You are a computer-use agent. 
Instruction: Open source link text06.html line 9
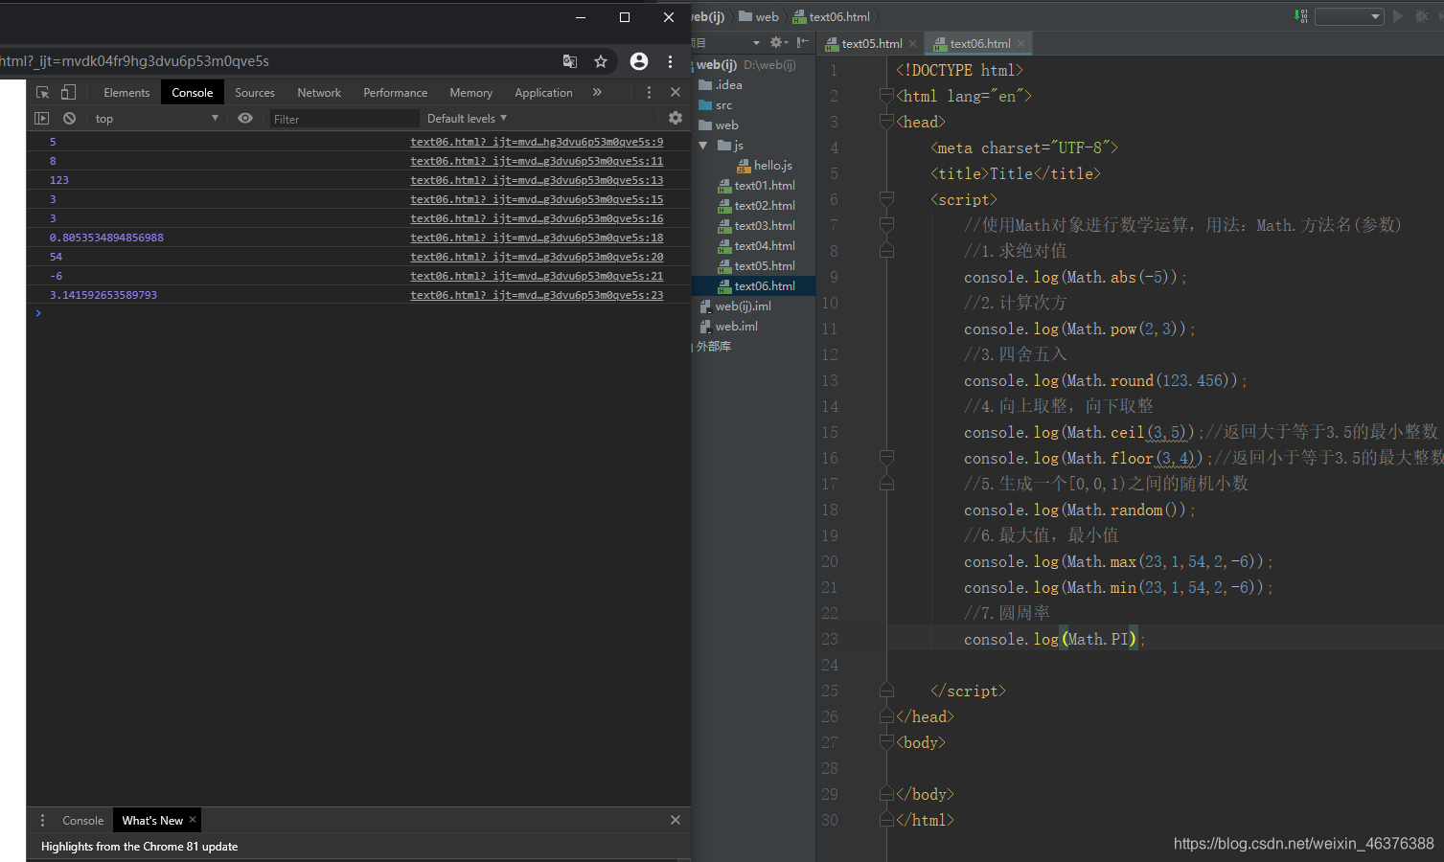coord(537,142)
